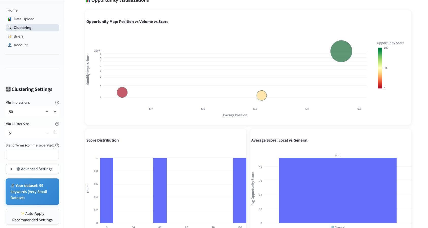
Task: Increase Min Cluster Size with plus button
Action: [x=55, y=133]
